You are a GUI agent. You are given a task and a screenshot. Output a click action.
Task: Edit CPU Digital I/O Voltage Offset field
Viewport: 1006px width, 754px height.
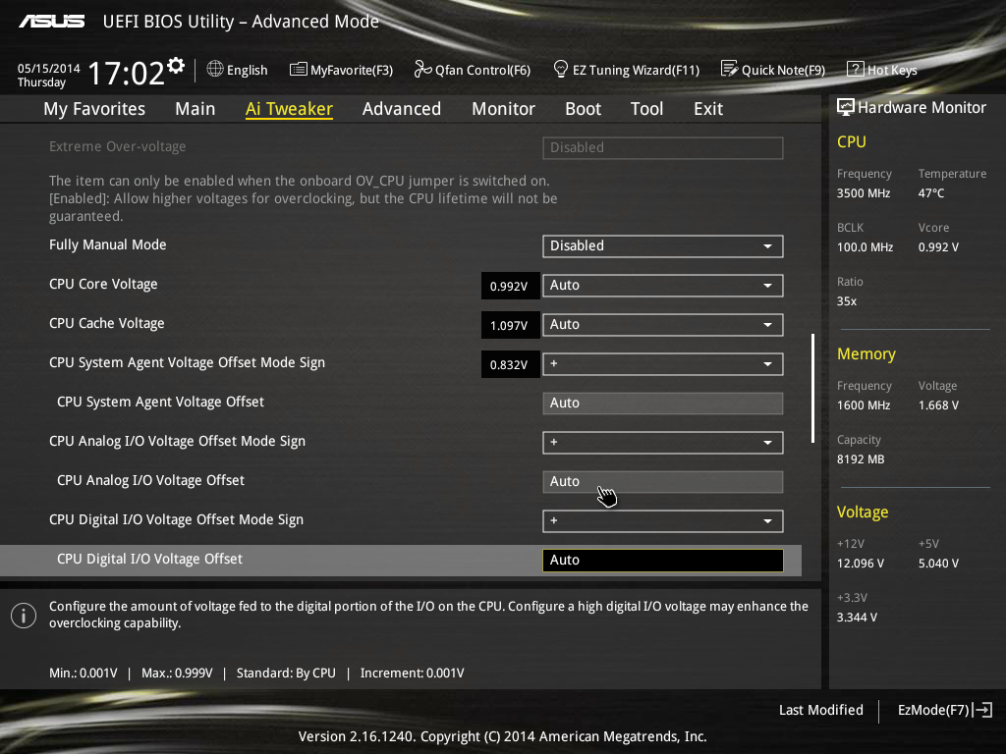click(x=663, y=561)
